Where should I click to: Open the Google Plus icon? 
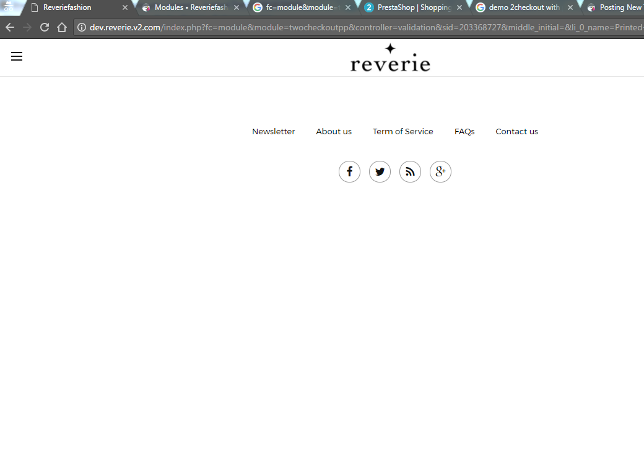(440, 171)
